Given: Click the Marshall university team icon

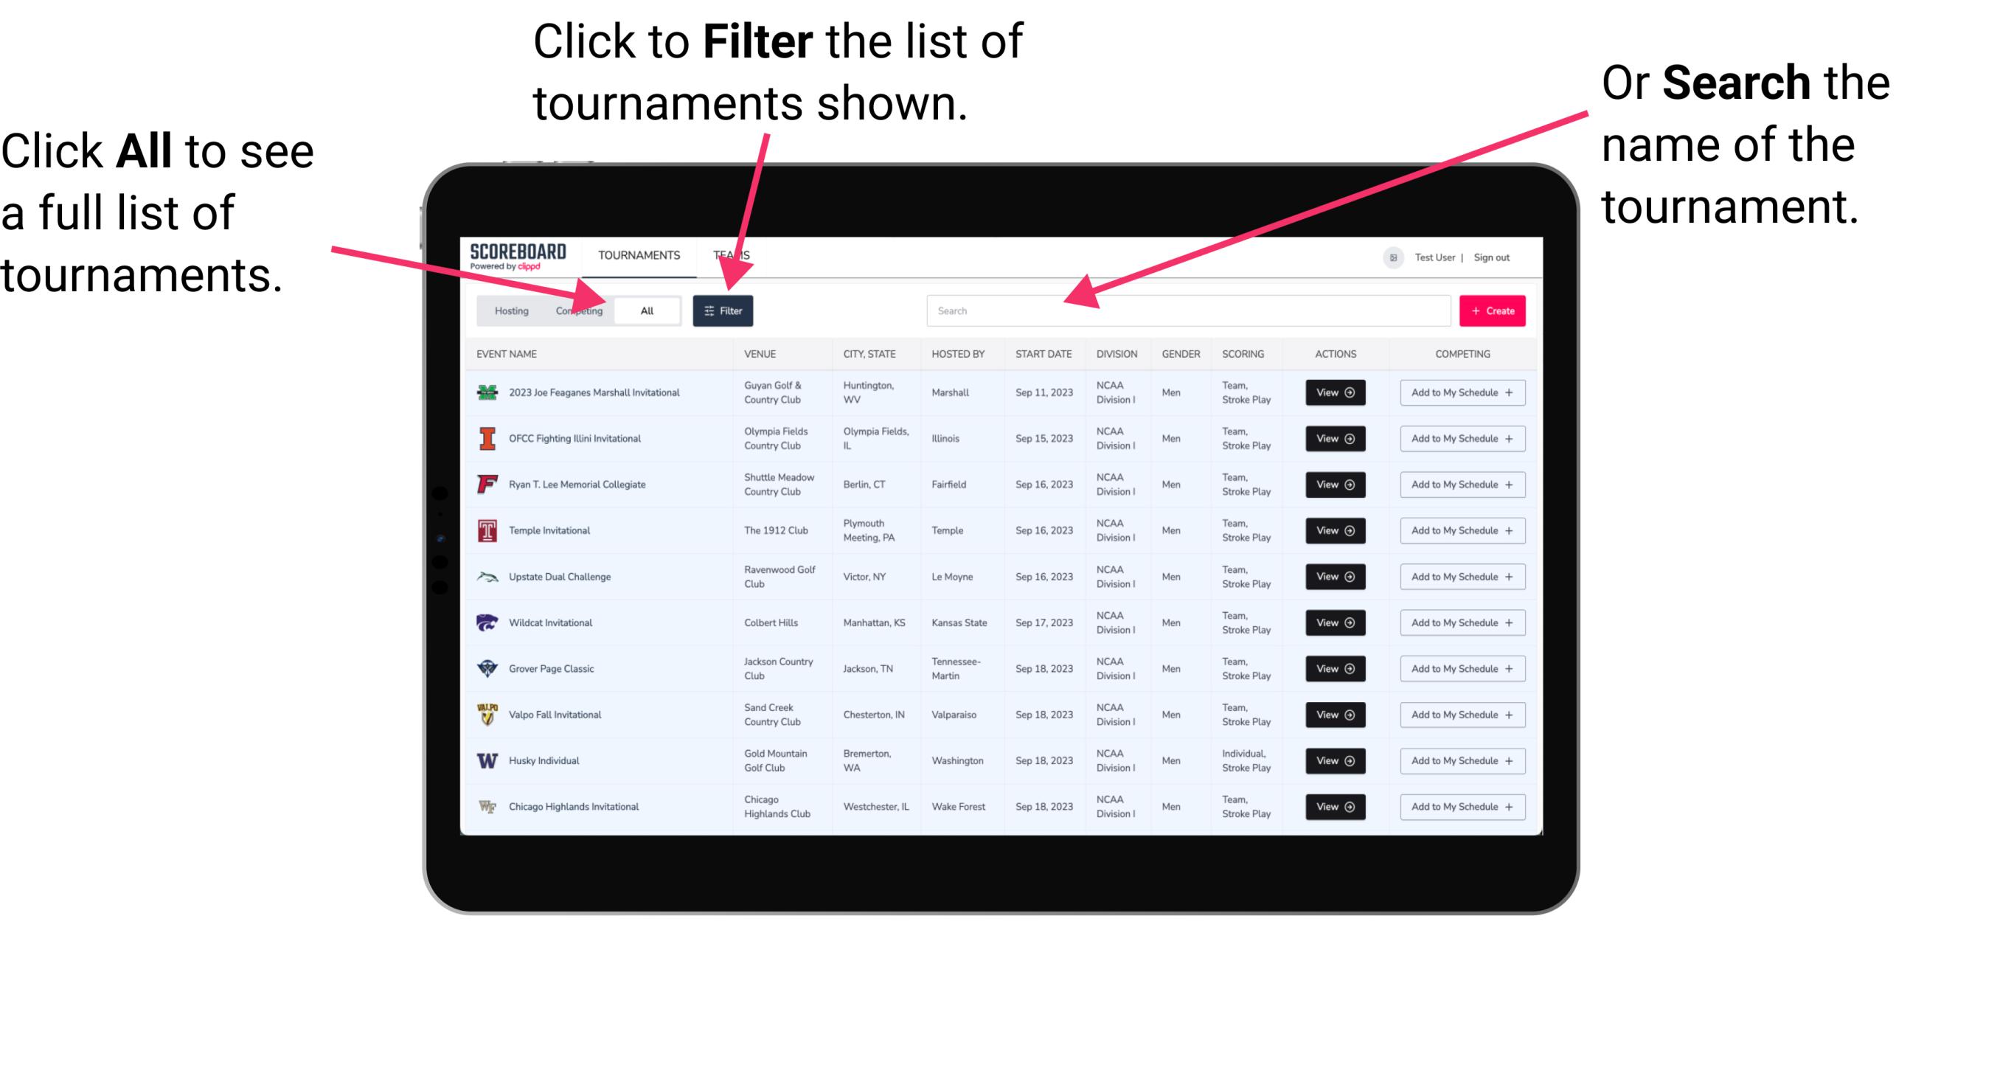Looking at the screenshot, I should pyautogui.click(x=487, y=392).
